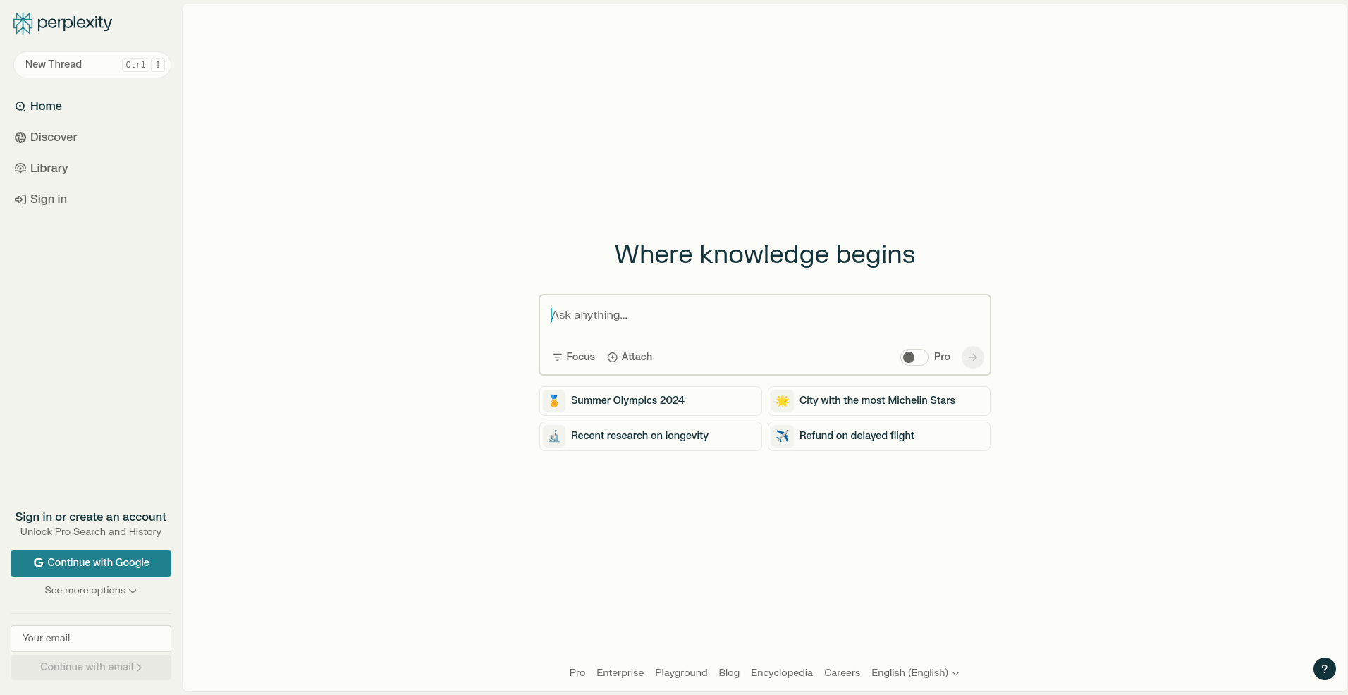Screen dimensions: 1348x695
Task: Open the Blog footer link
Action: coord(729,673)
